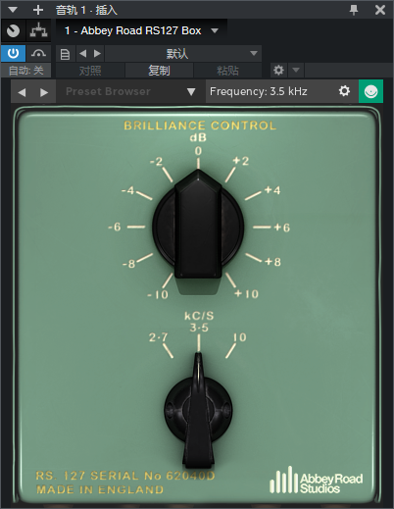Open the gear settings beside 粘贴
Screen dimensions: 394x509
[x=278, y=70]
